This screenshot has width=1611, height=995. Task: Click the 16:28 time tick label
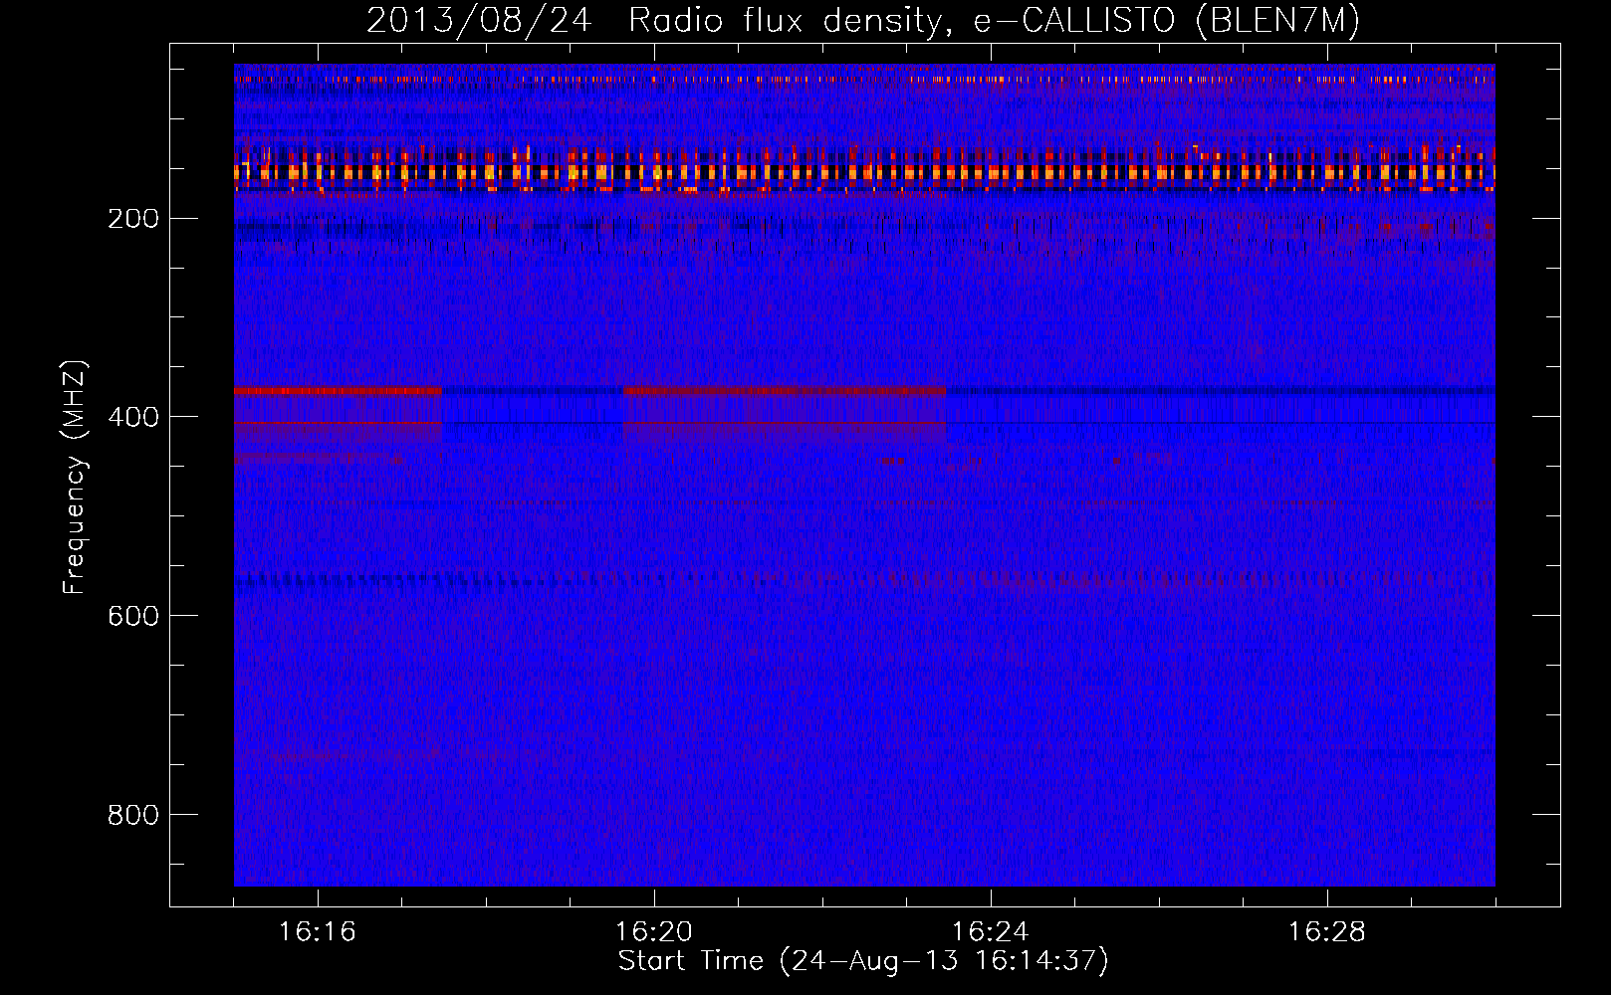tap(1327, 932)
